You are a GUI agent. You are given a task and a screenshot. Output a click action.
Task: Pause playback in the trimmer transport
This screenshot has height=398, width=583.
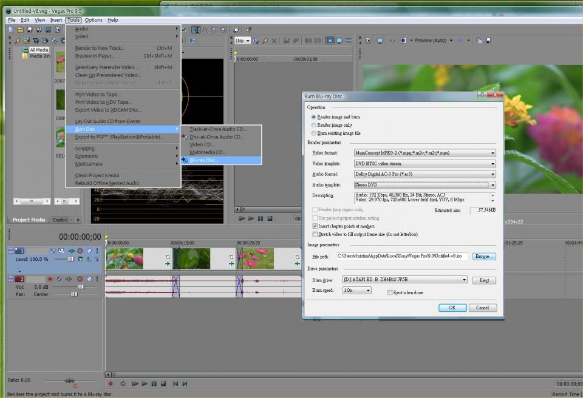click(x=261, y=218)
